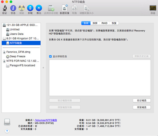Switch to the 急救 tab
This screenshot has width=158, height=136.
86,23
